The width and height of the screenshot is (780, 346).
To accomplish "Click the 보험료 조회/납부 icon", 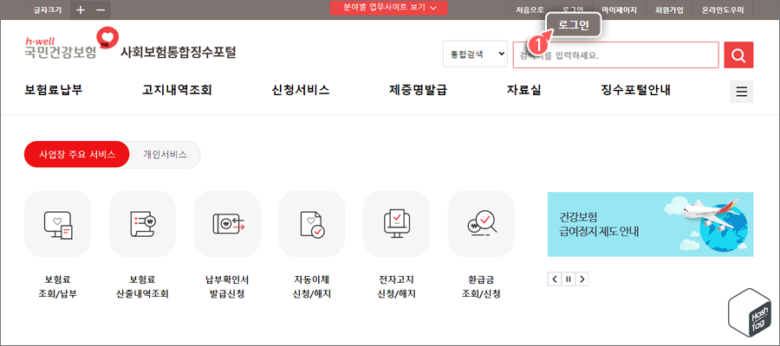I will tap(58, 224).
